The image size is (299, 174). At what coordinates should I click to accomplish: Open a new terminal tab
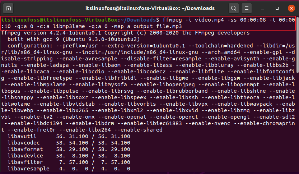8,8
